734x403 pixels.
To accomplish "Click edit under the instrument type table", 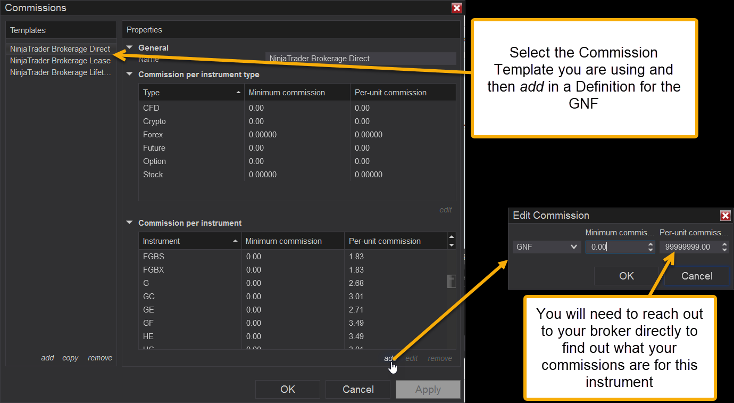I will coord(446,210).
